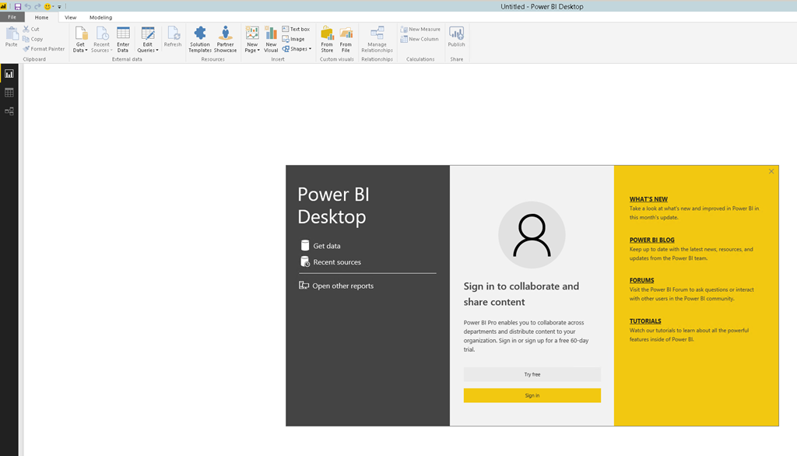
Task: Open the TUTORIALS link
Action: pyautogui.click(x=645, y=321)
